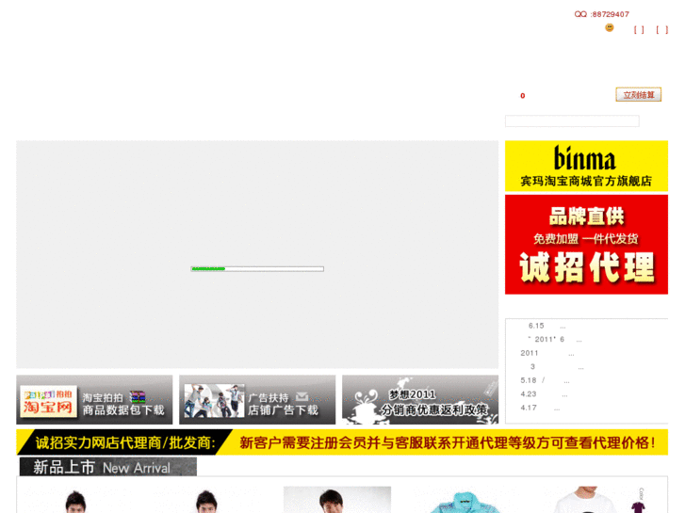
Task: Click the 立刻结算 checkout button
Action: coord(638,94)
